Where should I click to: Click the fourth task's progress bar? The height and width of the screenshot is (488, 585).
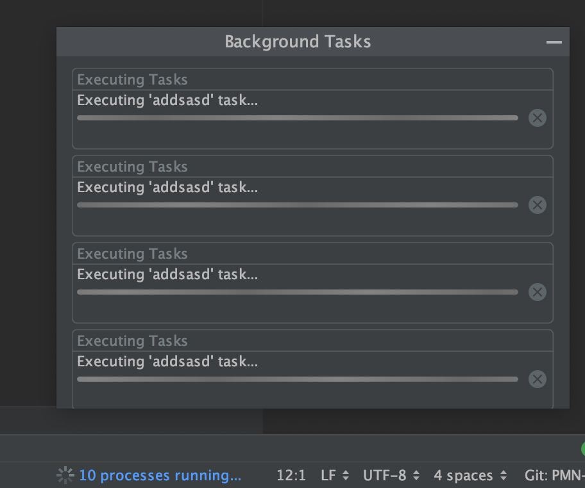pos(298,379)
